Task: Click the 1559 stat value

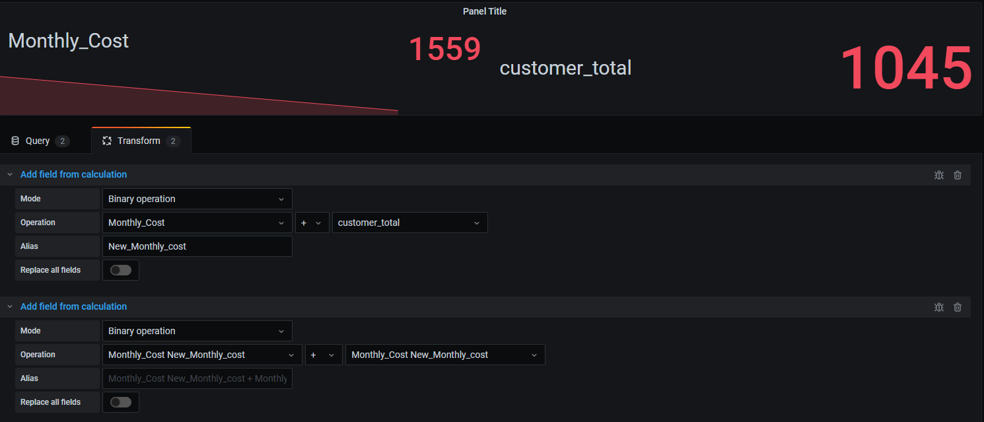Action: pos(445,50)
